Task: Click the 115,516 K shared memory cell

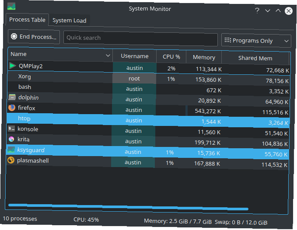Action: pyautogui.click(x=275, y=112)
